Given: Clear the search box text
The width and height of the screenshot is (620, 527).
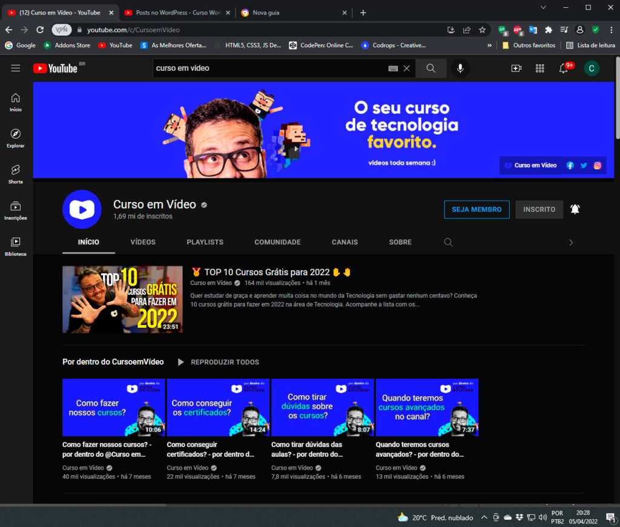Looking at the screenshot, I should tap(406, 68).
